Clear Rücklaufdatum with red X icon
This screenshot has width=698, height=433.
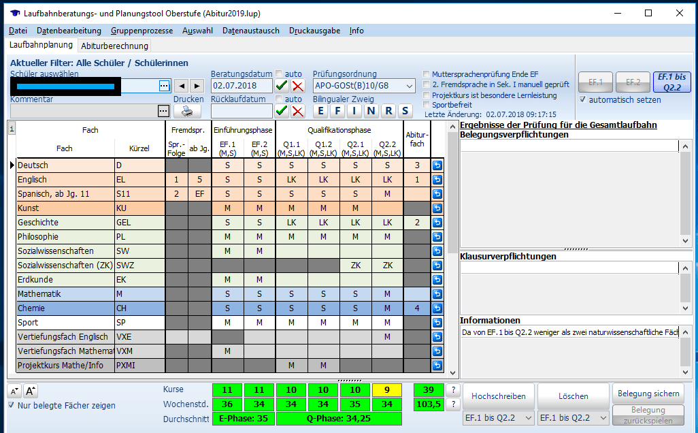(x=297, y=111)
